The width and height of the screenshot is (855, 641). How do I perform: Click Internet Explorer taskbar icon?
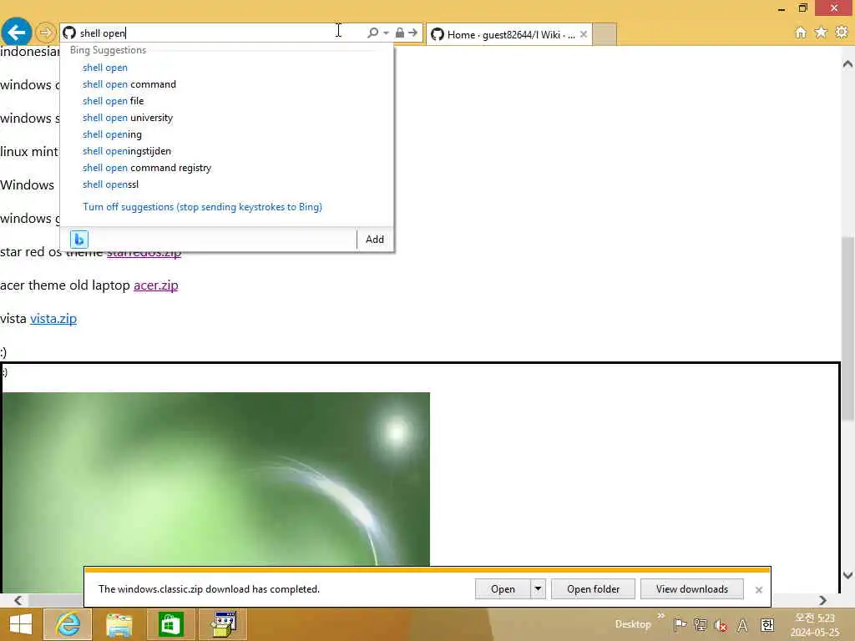tap(68, 624)
